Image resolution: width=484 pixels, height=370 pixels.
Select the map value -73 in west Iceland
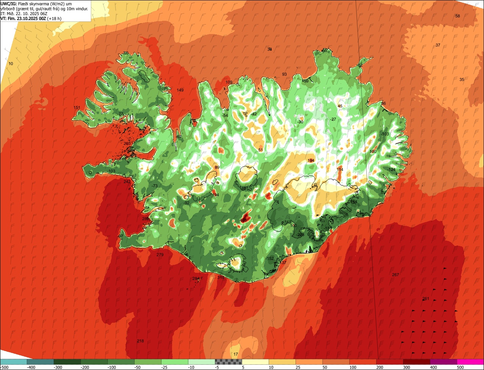tap(154, 186)
